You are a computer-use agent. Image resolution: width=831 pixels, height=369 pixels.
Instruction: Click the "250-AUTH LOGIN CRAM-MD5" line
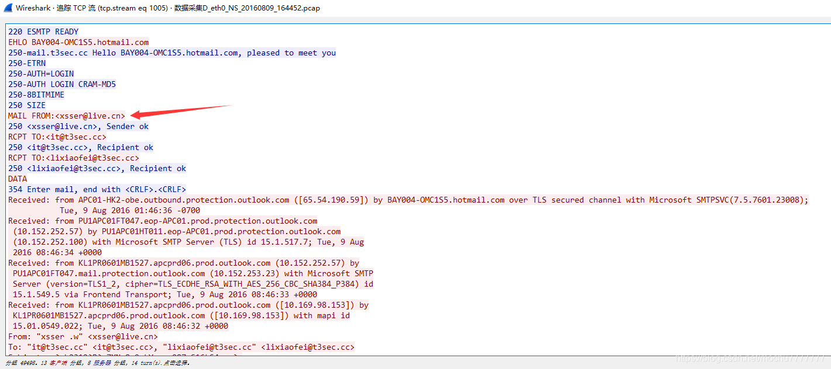62,84
